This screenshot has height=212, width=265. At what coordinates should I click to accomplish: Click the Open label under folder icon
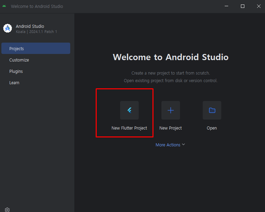pyautogui.click(x=212, y=128)
